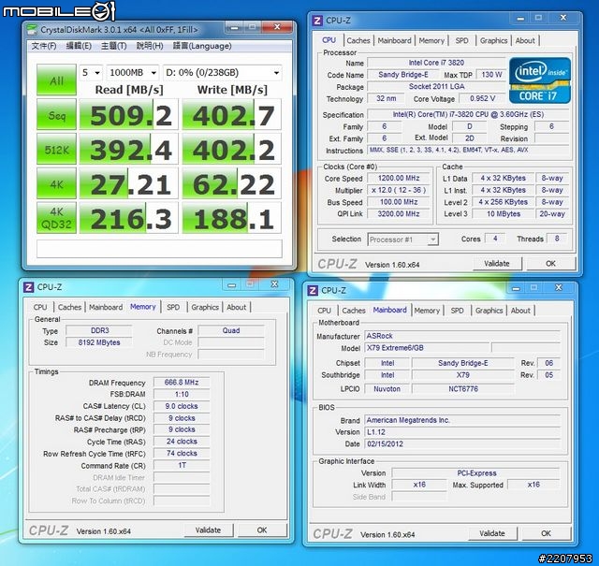Click Validate in the CPU window

[x=497, y=264]
